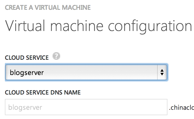This screenshot has height=119, width=194.
Task: Focus the Cloud Service DNS Name field
Action: [86, 107]
